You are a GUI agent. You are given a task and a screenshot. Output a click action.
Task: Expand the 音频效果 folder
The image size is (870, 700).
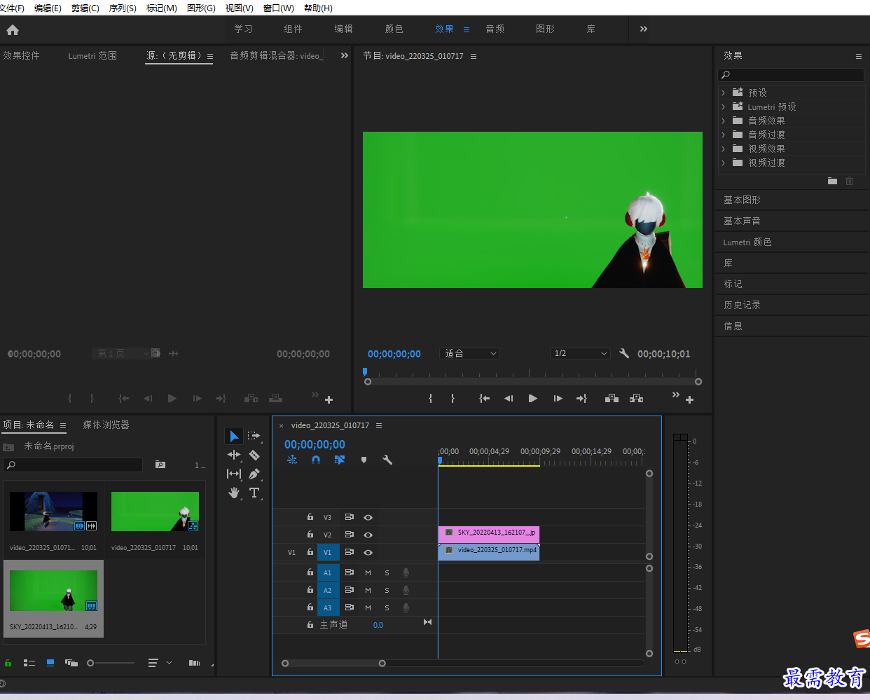(x=724, y=121)
